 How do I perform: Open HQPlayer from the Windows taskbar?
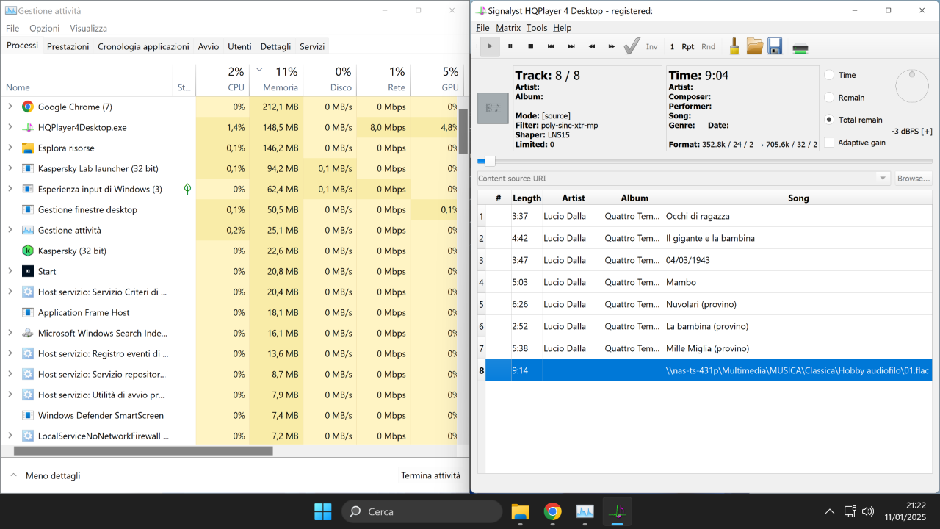618,511
